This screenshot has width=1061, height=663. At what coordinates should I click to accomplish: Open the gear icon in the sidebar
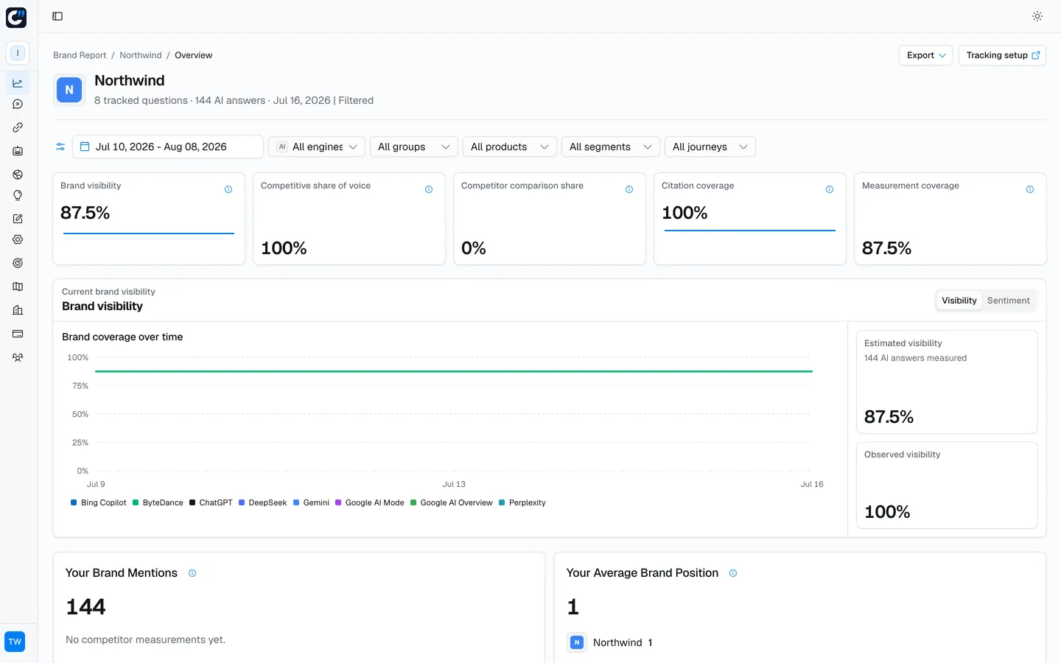(x=18, y=239)
